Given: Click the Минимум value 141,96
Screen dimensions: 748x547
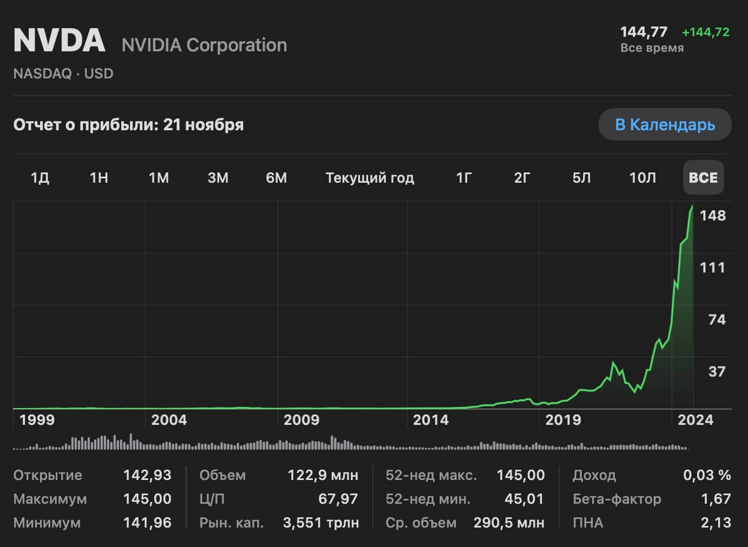Looking at the screenshot, I should click(x=147, y=523).
